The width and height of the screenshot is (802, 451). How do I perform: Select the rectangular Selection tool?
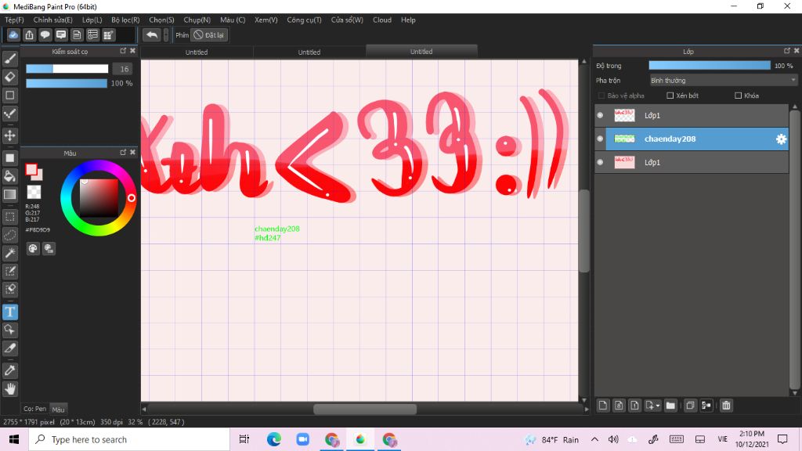click(9, 217)
